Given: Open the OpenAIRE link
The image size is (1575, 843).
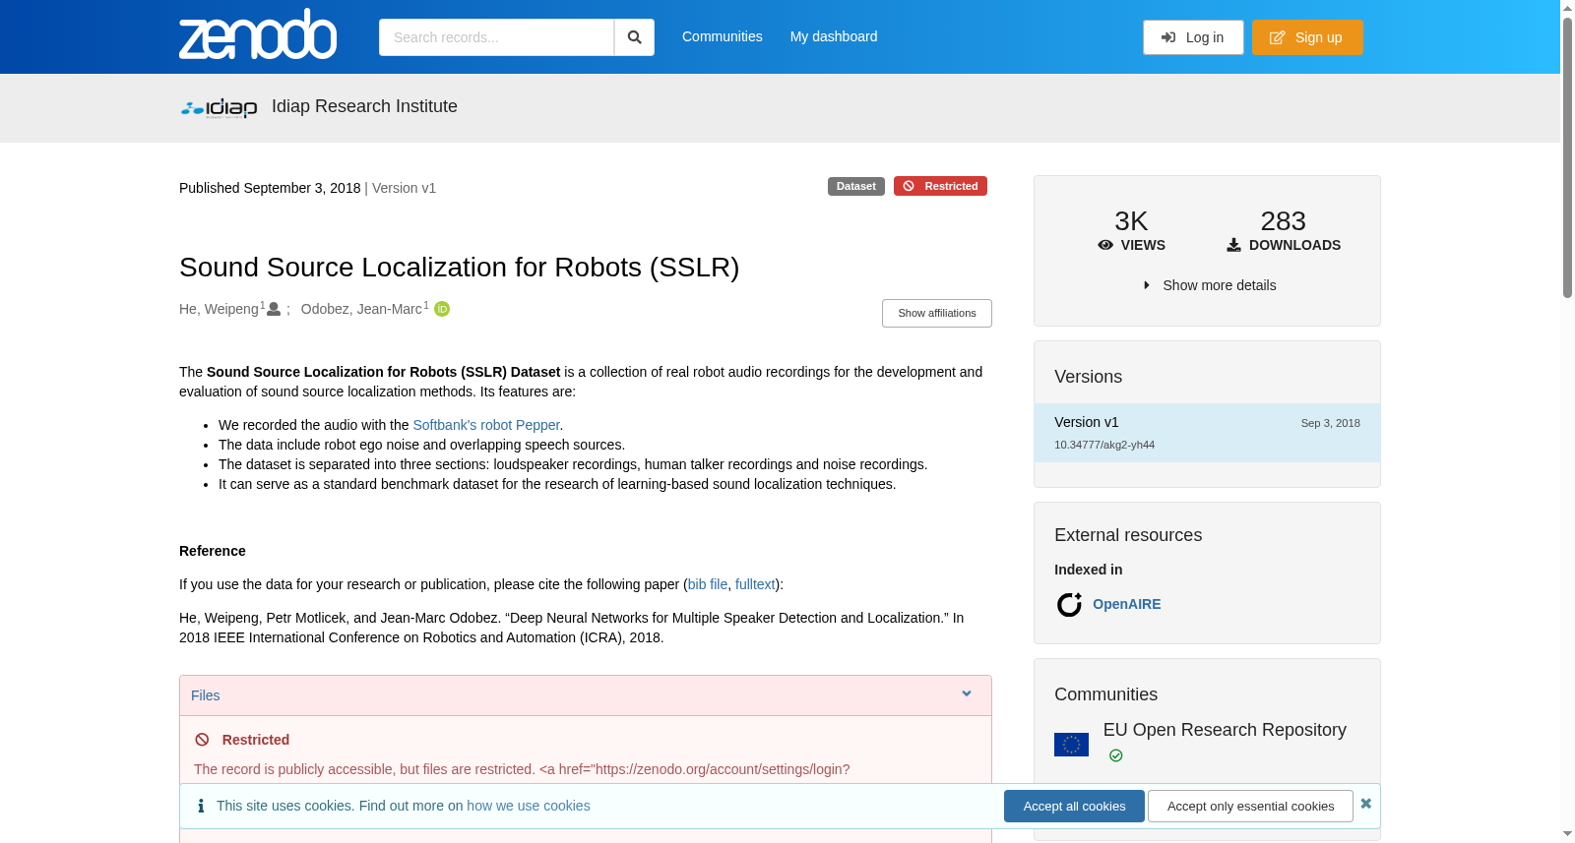Looking at the screenshot, I should coord(1126,604).
